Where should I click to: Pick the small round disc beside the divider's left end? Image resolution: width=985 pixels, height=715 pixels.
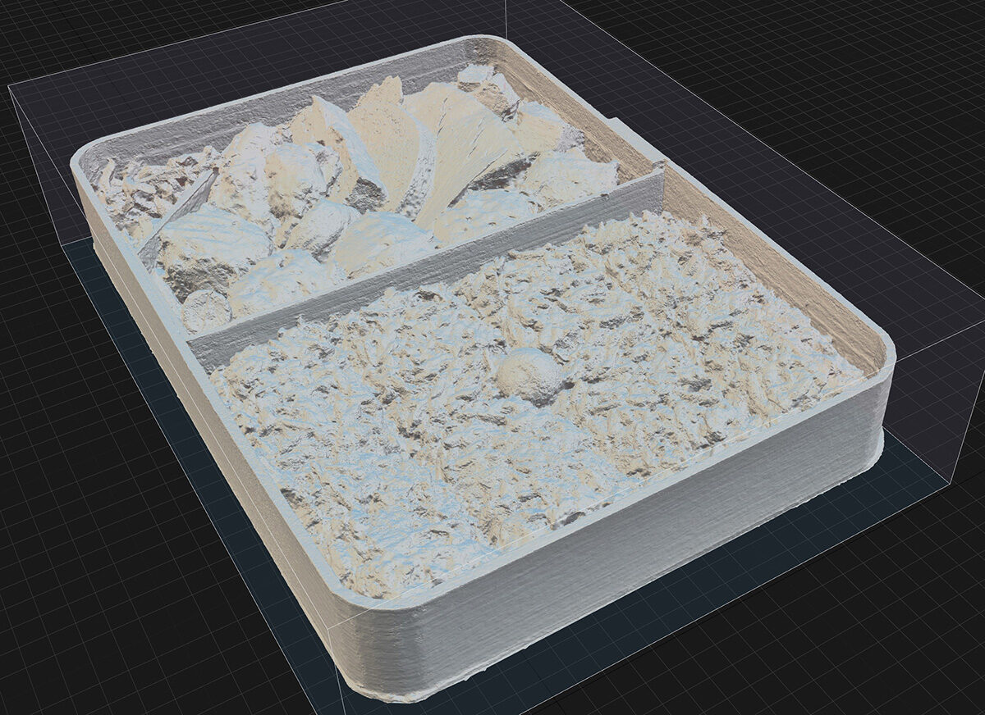(205, 312)
